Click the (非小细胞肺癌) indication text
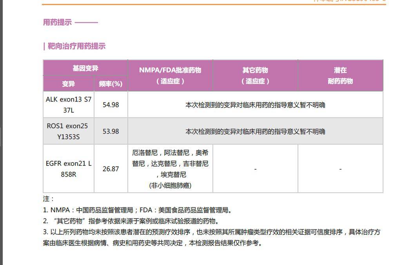Viewport: 414px width, 265px height. pyautogui.click(x=170, y=185)
